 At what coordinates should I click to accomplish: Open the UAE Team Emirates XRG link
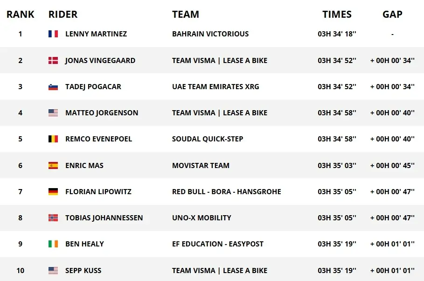click(215, 87)
